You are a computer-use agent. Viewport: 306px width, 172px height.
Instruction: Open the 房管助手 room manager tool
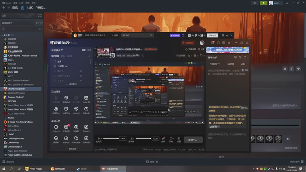click(x=66, y=140)
